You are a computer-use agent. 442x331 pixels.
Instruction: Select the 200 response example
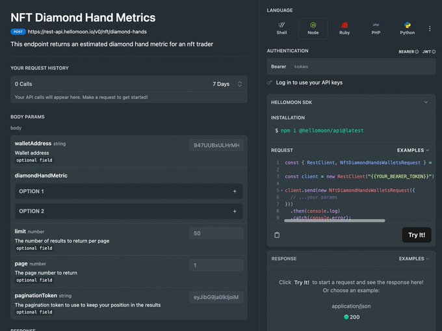point(352,317)
